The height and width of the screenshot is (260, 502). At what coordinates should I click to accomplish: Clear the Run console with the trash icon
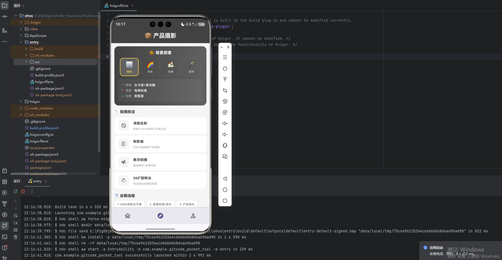[x=16, y=237]
